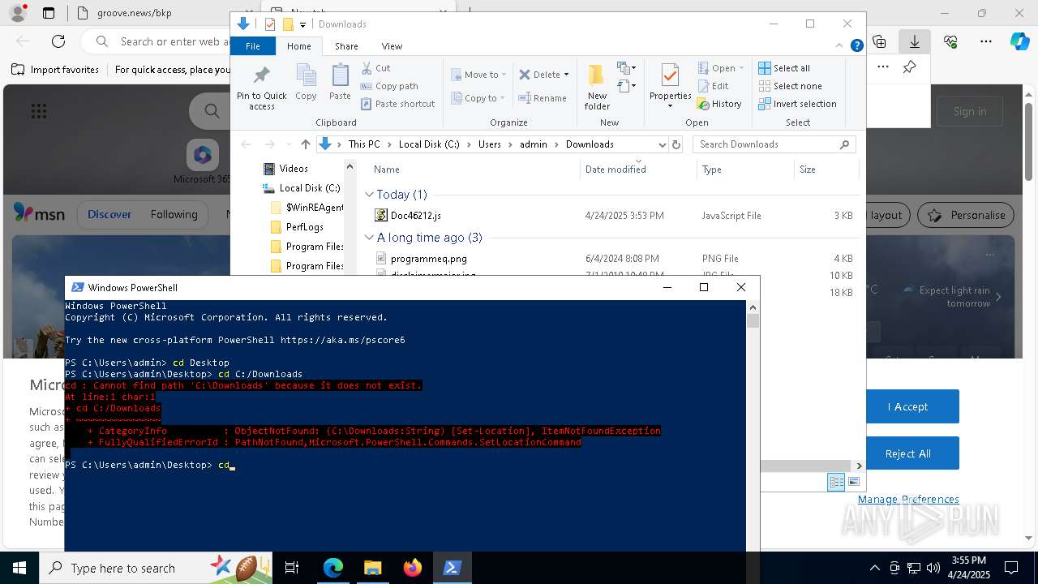Image resolution: width=1038 pixels, height=584 pixels.
Task: Select Local Disk (C:) in the navigation tree
Action: pyautogui.click(x=301, y=188)
